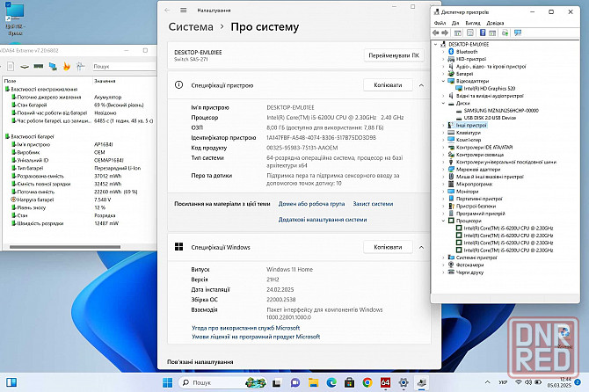Viewport: 589px width, 392px height.
Task: Click Копіювати button for device specifications
Action: [x=388, y=85]
